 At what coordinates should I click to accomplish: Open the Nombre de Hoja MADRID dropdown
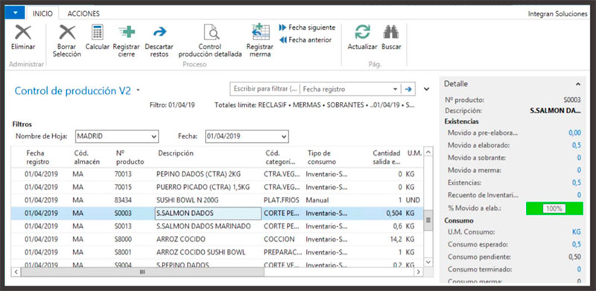click(154, 136)
